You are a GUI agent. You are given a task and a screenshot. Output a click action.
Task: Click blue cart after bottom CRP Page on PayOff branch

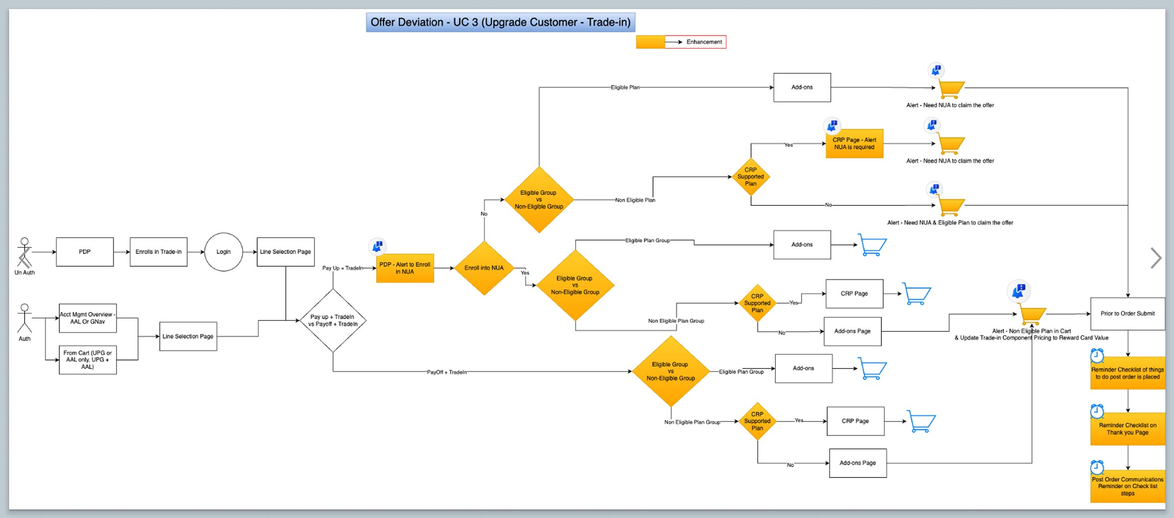click(921, 421)
